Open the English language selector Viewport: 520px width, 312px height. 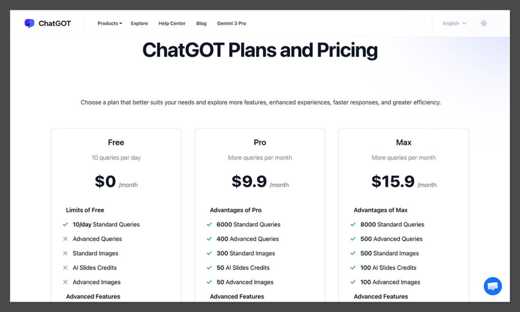click(453, 23)
